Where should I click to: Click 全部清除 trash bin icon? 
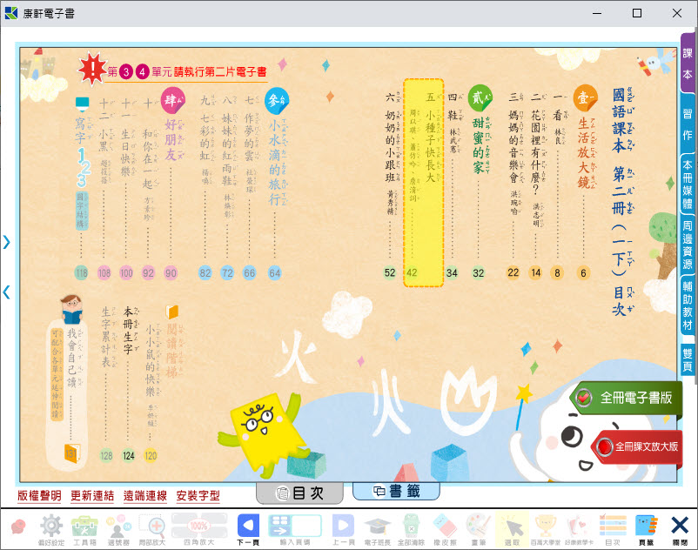click(411, 529)
